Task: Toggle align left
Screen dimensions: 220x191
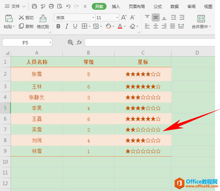Action: coord(147,26)
